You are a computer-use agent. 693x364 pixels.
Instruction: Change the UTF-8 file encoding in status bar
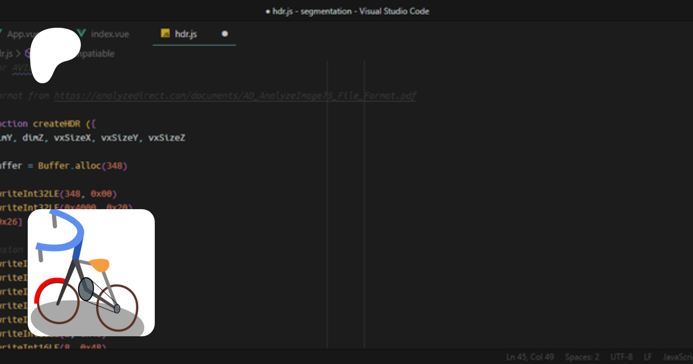[x=621, y=357]
